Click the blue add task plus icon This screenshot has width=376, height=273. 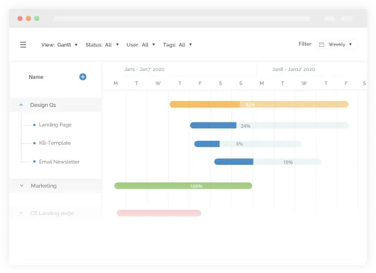(83, 77)
